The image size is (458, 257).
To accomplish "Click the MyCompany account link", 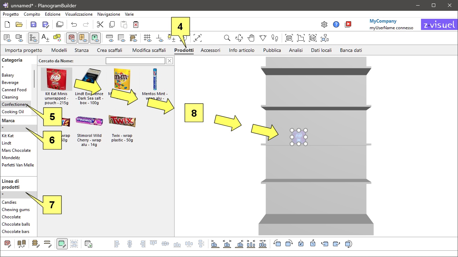I will tap(383, 21).
